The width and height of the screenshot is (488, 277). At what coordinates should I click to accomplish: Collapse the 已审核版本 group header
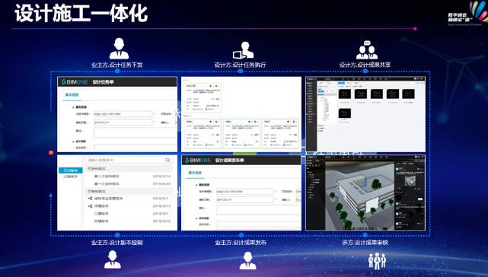128,191
